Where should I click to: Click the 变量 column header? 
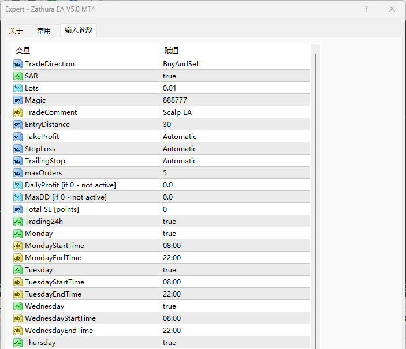87,51
